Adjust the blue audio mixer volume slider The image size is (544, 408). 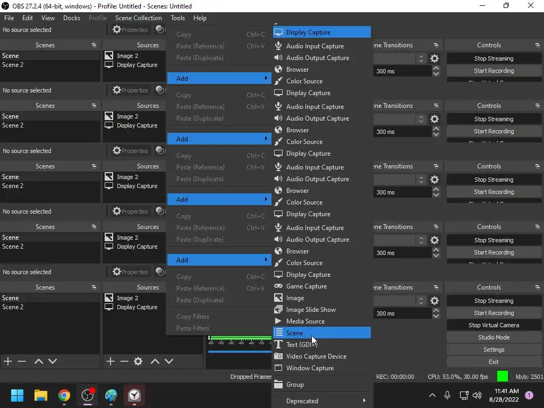(240, 352)
